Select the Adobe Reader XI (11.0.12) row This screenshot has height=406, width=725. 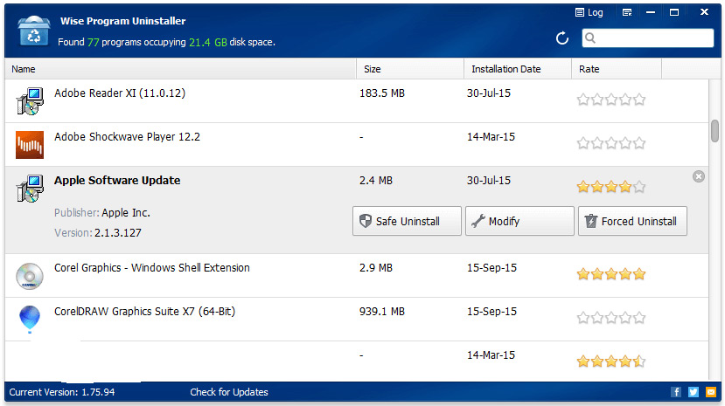click(x=357, y=100)
